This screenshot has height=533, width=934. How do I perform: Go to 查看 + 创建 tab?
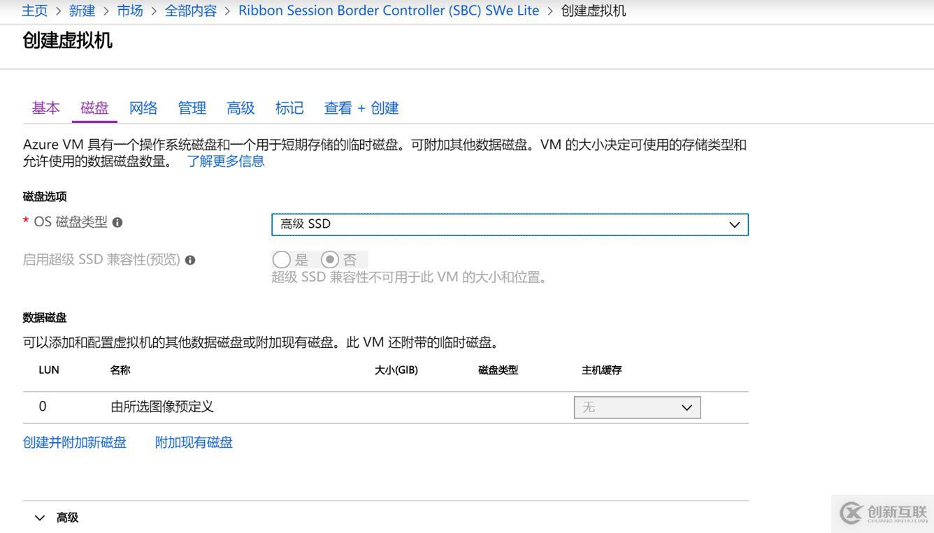(361, 108)
